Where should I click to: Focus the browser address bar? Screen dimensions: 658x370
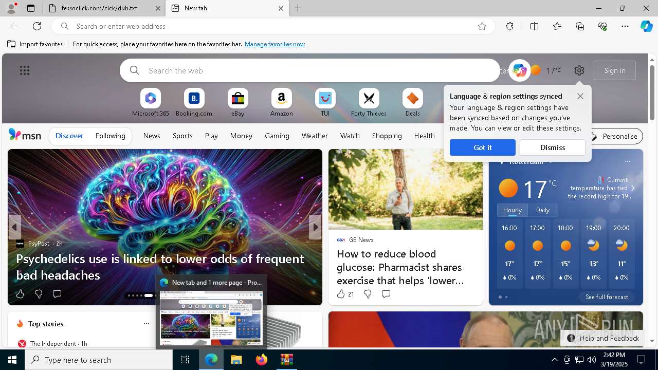pos(272,26)
